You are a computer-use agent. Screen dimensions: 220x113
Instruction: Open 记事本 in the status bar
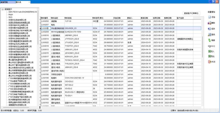click(x=173, y=111)
